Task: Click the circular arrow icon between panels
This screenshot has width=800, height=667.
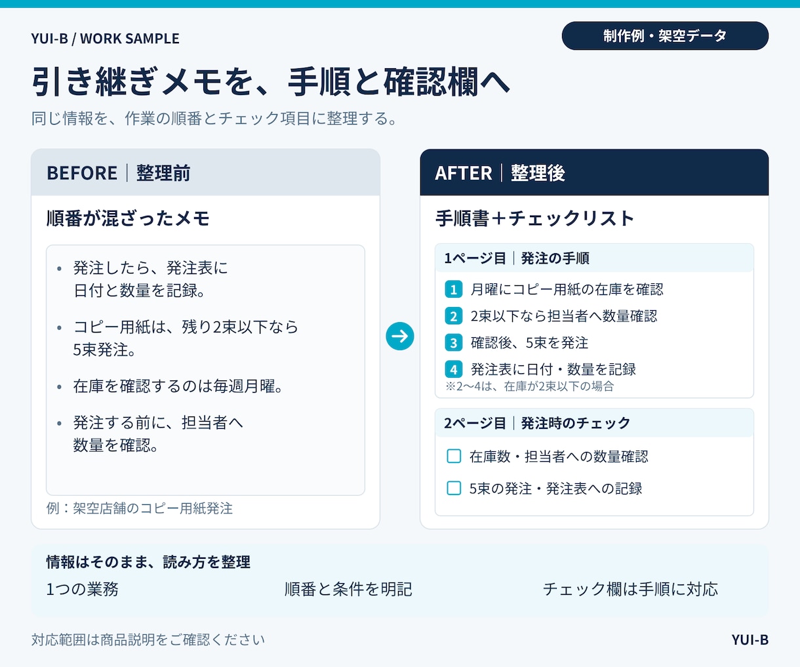Action: [400, 336]
